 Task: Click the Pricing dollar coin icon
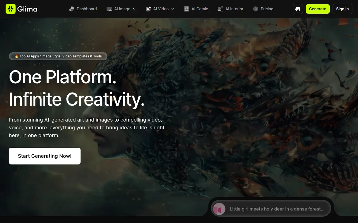(x=255, y=9)
